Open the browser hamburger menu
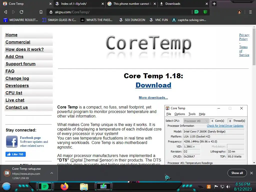This screenshot has height=192, width=256. pyautogui.click(x=250, y=12)
